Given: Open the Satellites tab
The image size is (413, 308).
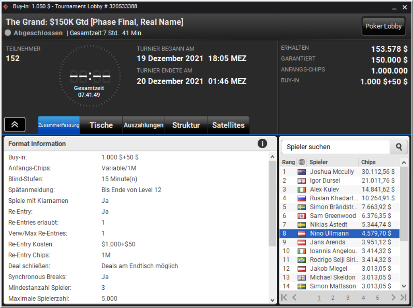Looking at the screenshot, I should click(228, 125).
